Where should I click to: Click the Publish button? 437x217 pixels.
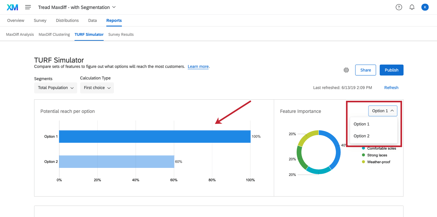pos(391,70)
